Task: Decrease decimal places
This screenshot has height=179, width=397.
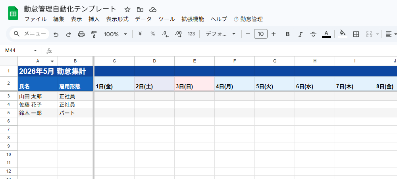Action: [166, 34]
